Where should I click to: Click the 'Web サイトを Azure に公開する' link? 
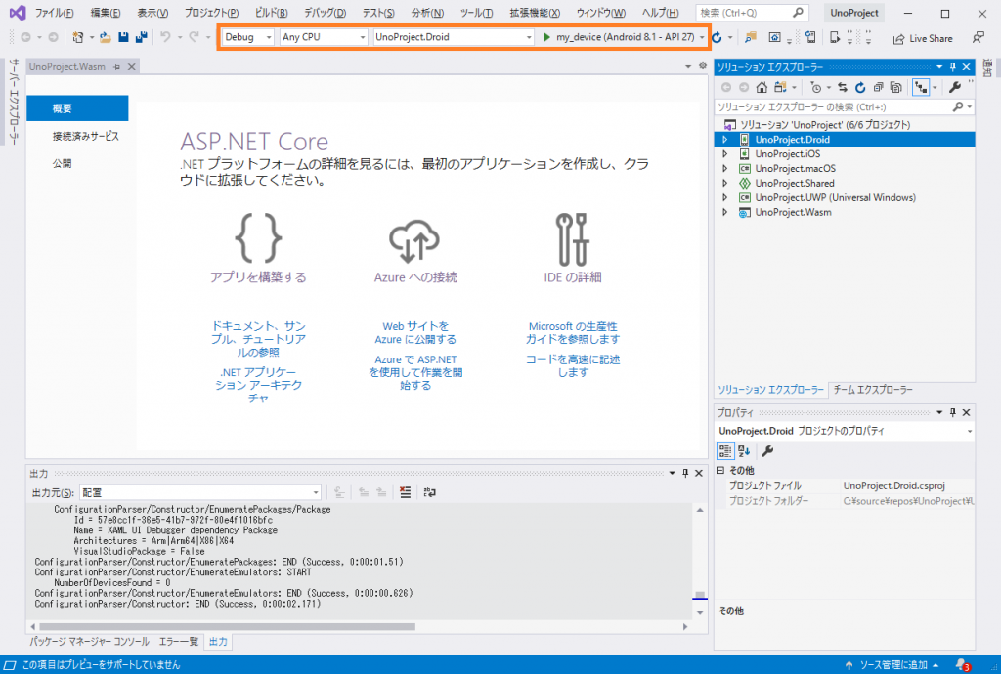coord(415,332)
